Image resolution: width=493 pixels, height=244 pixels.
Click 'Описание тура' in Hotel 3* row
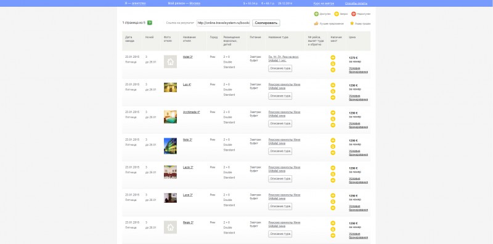click(280, 68)
